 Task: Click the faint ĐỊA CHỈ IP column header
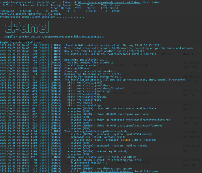pyautogui.click(x=188, y=54)
